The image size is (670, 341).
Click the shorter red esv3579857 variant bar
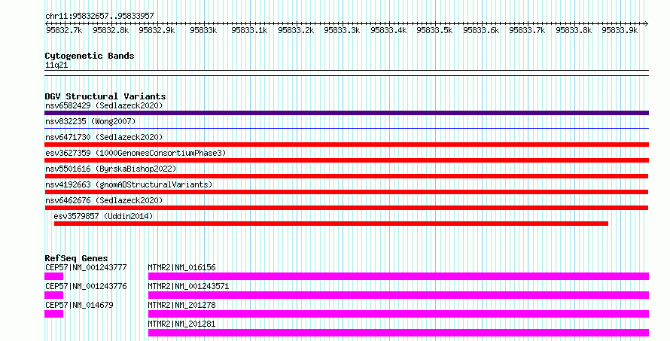pos(331,224)
